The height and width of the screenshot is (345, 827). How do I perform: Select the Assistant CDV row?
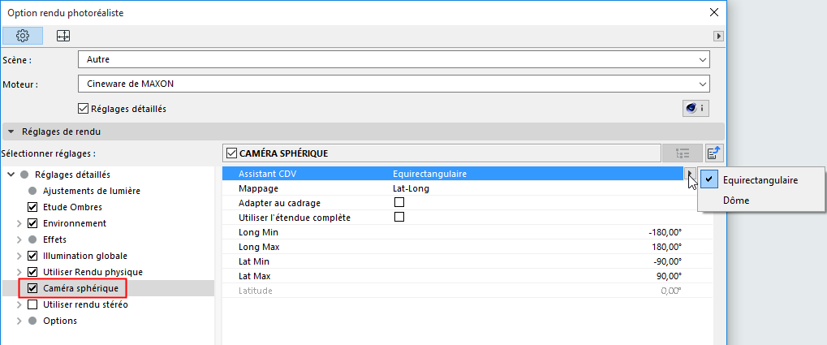click(x=454, y=174)
